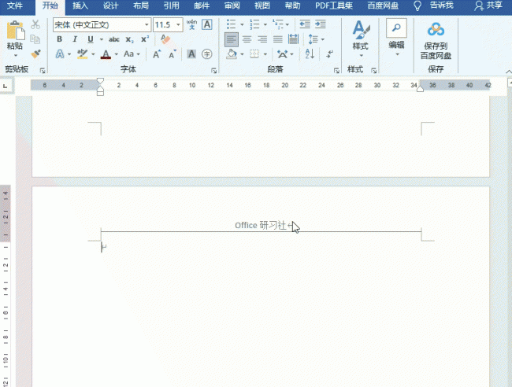
Task: Apply paragraph shading fill bucket
Action: click(232, 54)
